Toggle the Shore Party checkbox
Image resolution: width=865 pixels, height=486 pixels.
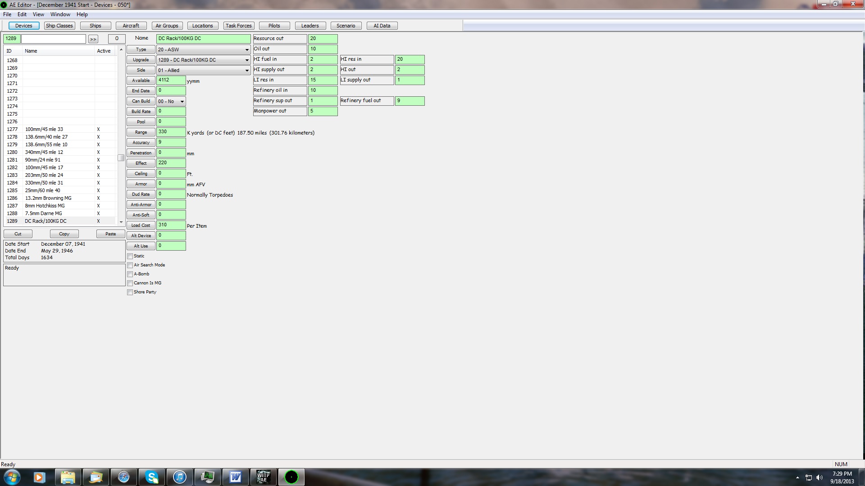coord(130,292)
